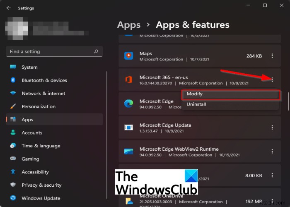
Task: Click the 284 KB size for Maps
Action: 254,56
